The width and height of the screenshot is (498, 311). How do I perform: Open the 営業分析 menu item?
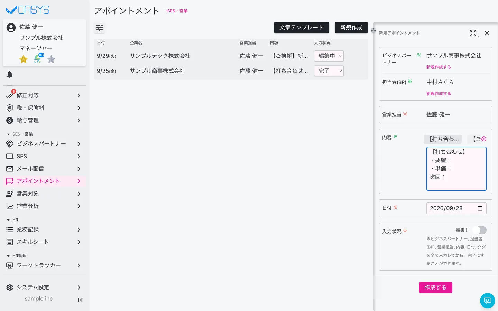pyautogui.click(x=44, y=206)
